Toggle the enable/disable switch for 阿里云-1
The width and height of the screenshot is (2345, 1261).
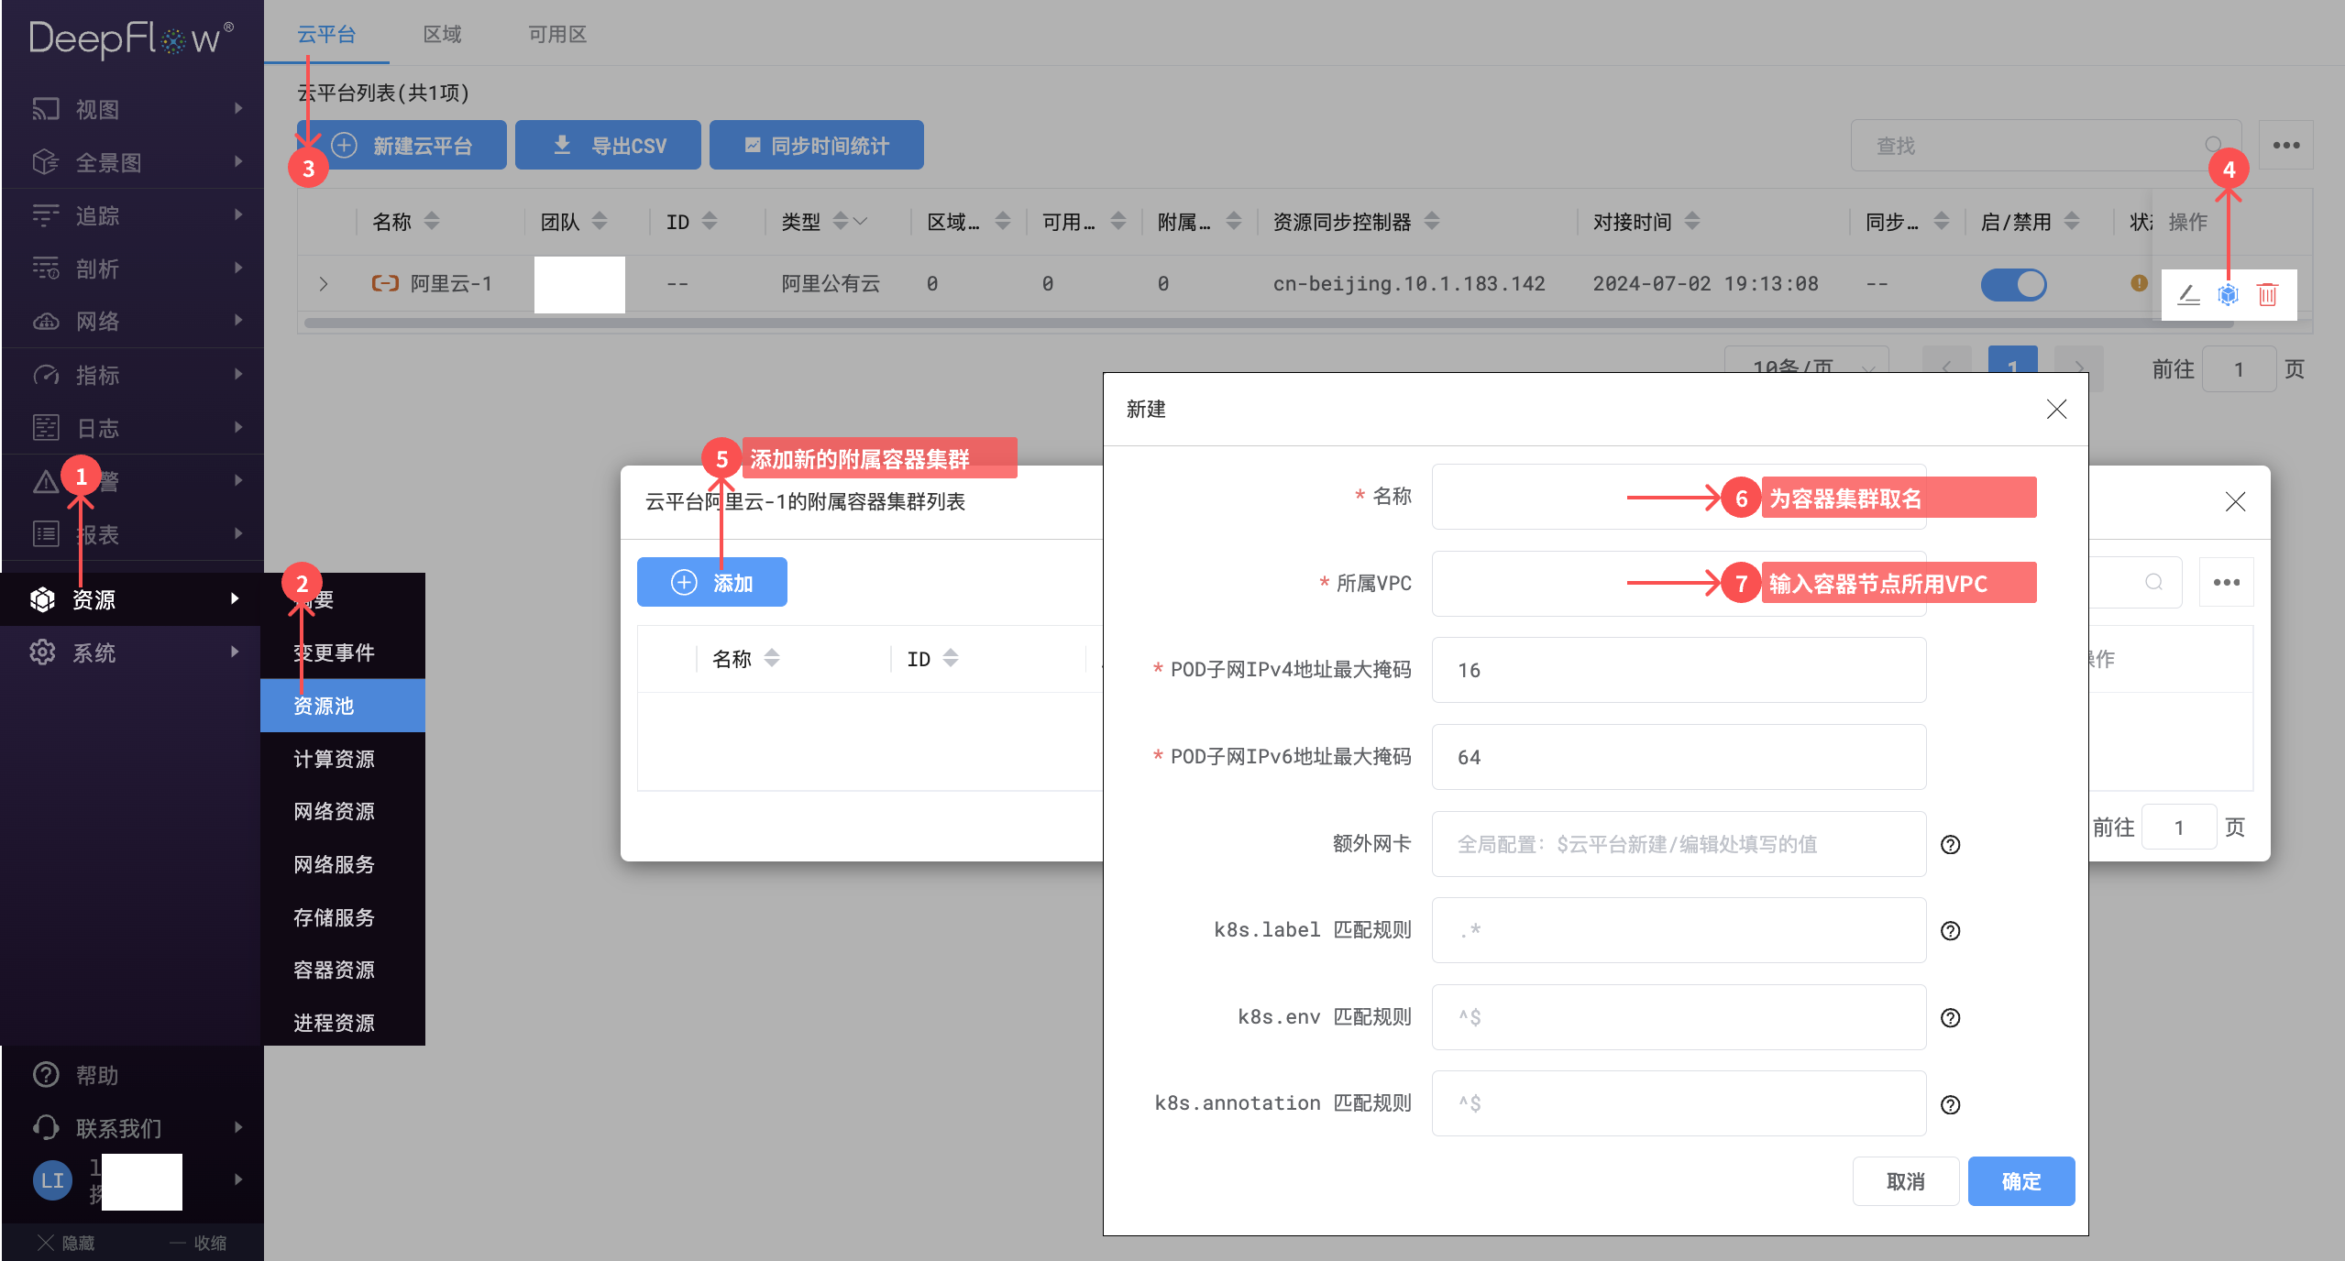click(x=2013, y=284)
